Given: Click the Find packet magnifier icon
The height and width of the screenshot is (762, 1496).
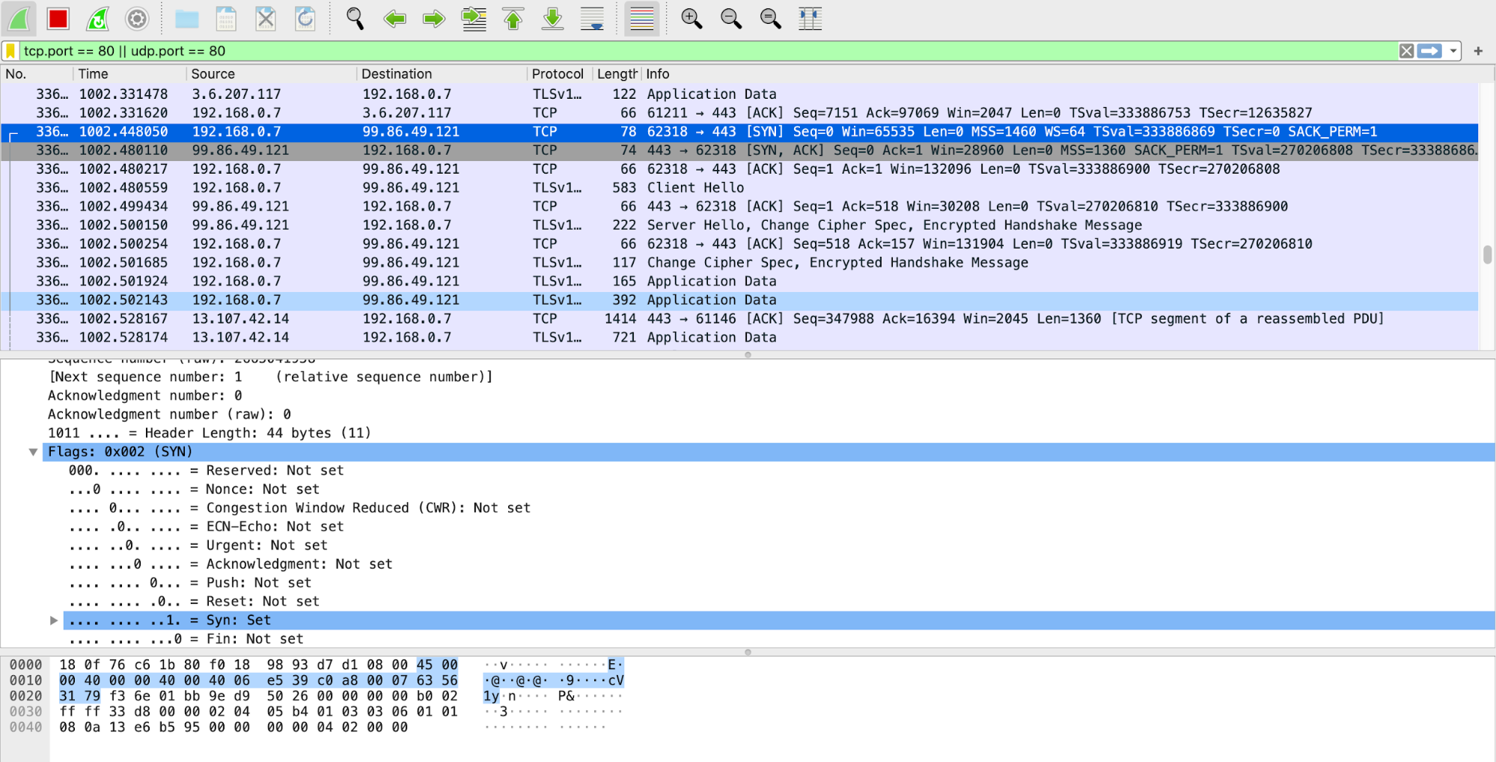Looking at the screenshot, I should (355, 19).
